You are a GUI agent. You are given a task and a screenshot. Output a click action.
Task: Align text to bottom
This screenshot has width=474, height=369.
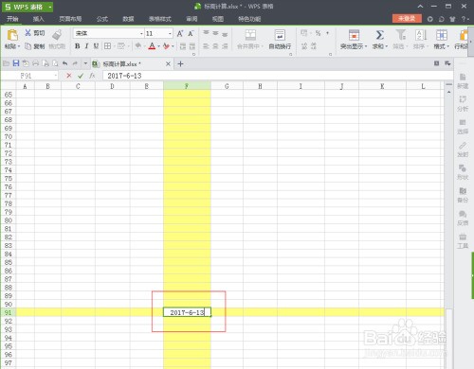pos(225,34)
